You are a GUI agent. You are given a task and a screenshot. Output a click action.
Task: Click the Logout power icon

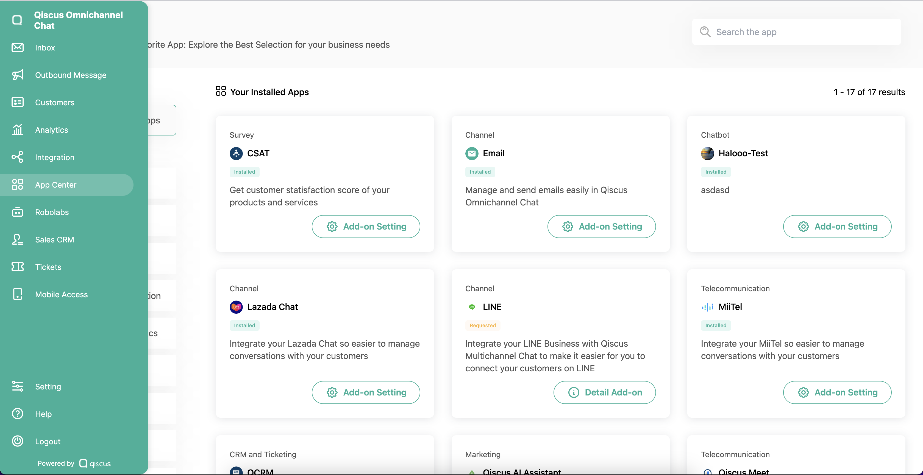17,441
